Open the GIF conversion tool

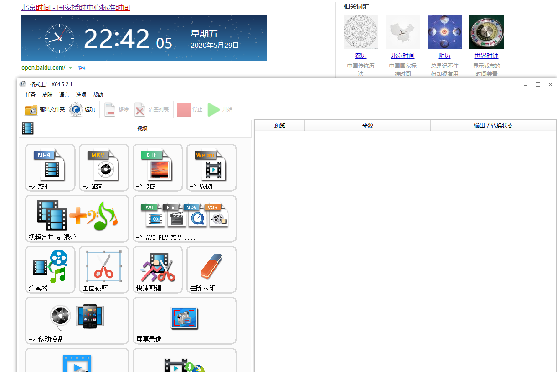point(158,168)
